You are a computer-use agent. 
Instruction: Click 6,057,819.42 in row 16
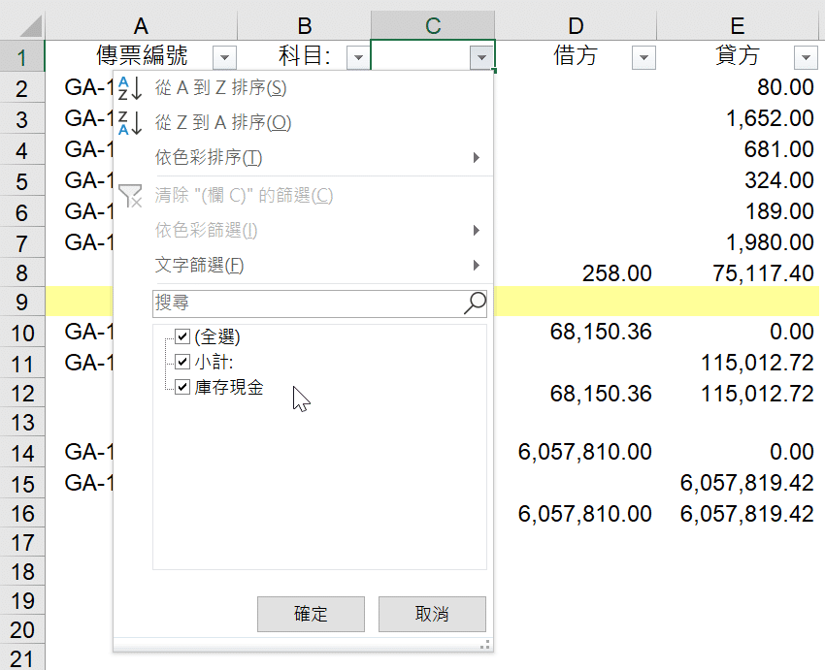[746, 514]
